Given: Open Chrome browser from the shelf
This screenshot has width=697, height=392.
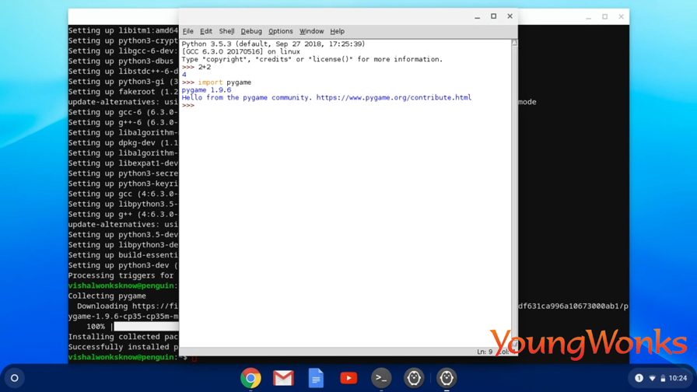Looking at the screenshot, I should [250, 378].
